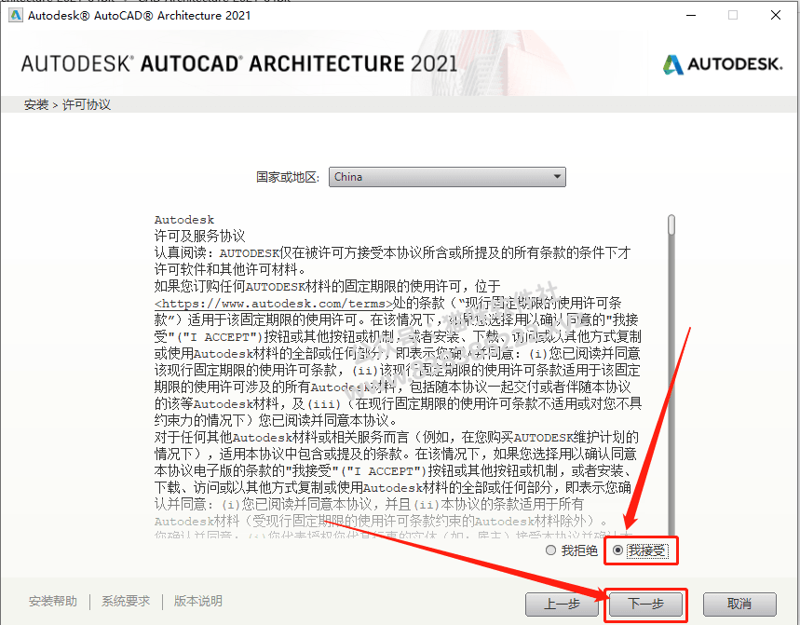This screenshot has width=800, height=625.
Task: Click the license agreement scrollbar thumb
Action: coord(671,225)
